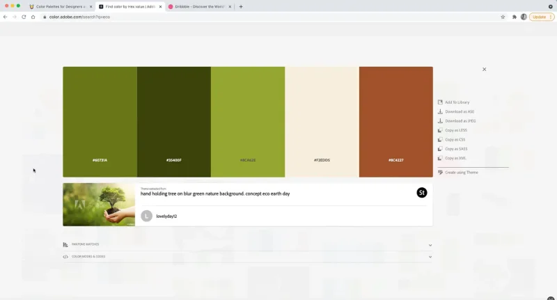Click the Add To Library icon
This screenshot has height=300, width=557.
(440, 102)
